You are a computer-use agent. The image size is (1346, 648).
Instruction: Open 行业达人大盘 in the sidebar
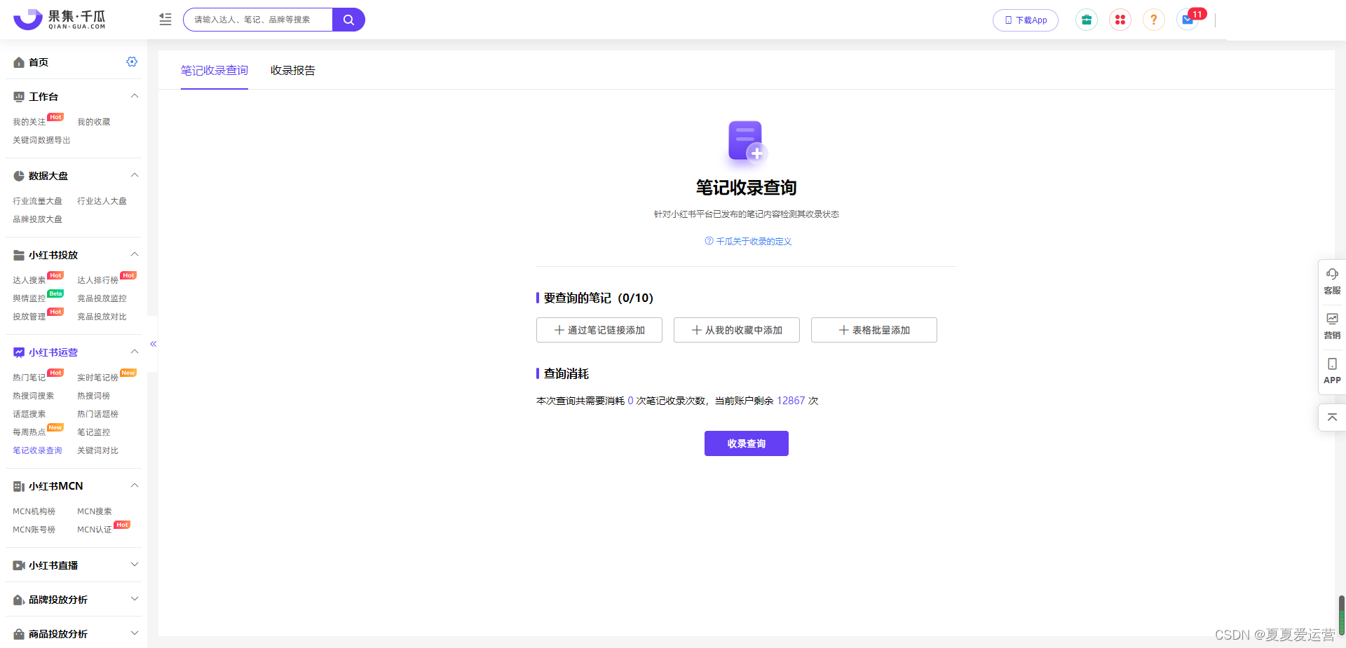(x=102, y=201)
